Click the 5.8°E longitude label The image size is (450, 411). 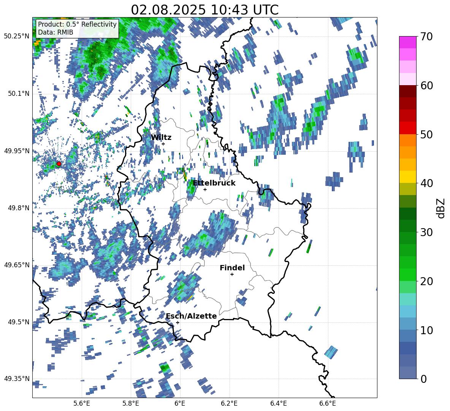tap(131, 403)
